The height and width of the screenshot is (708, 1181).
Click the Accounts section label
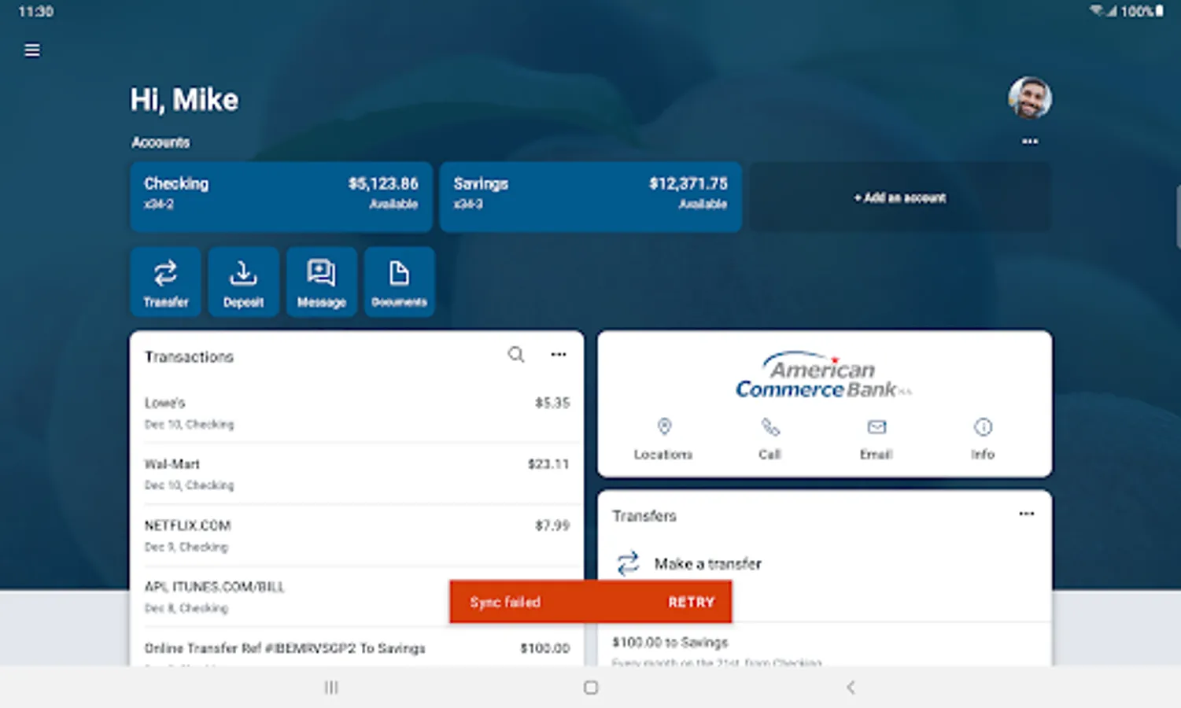point(161,142)
